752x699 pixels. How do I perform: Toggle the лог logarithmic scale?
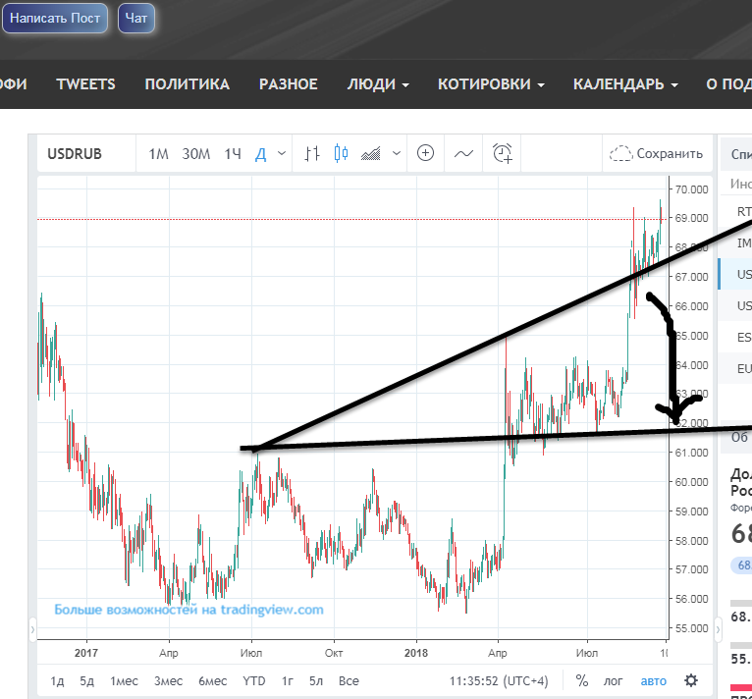(613, 680)
